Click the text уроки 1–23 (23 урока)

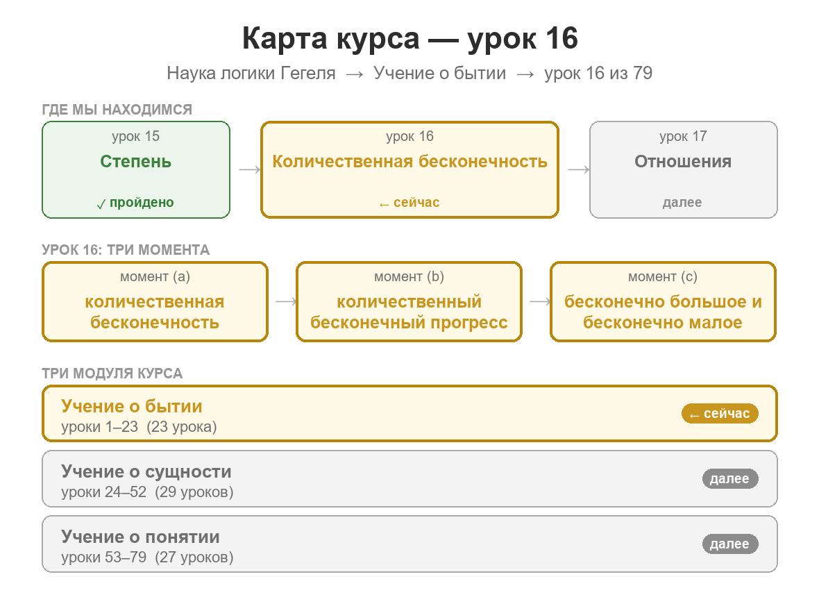[x=139, y=427]
